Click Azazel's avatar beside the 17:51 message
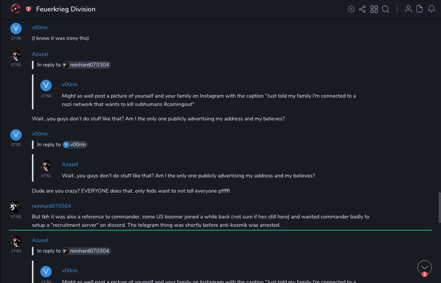 pyautogui.click(x=16, y=55)
